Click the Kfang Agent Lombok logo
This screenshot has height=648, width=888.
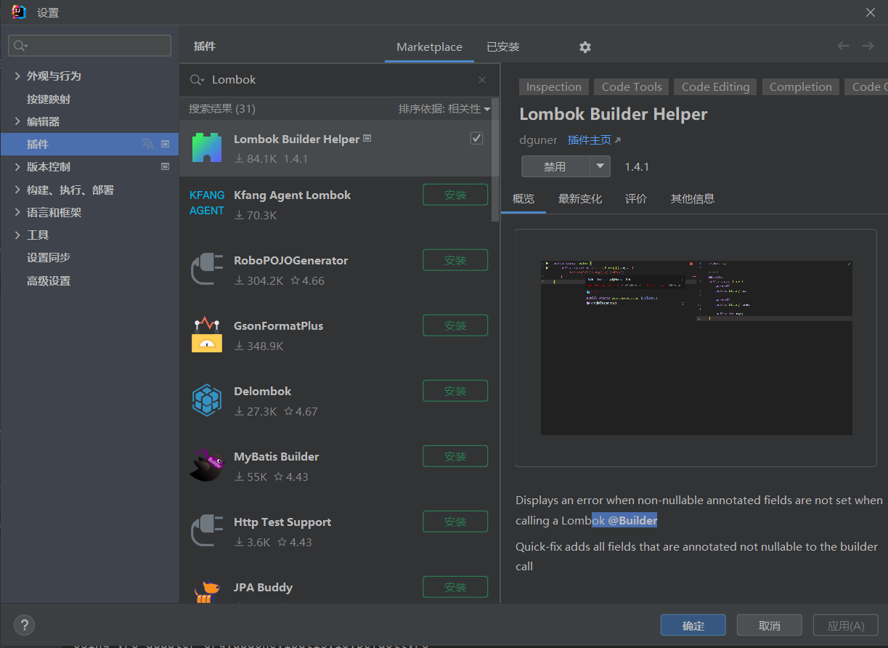(x=207, y=203)
